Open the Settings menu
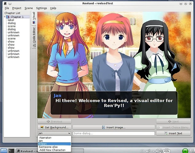This screenshot has height=153, width=195. tap(41, 8)
